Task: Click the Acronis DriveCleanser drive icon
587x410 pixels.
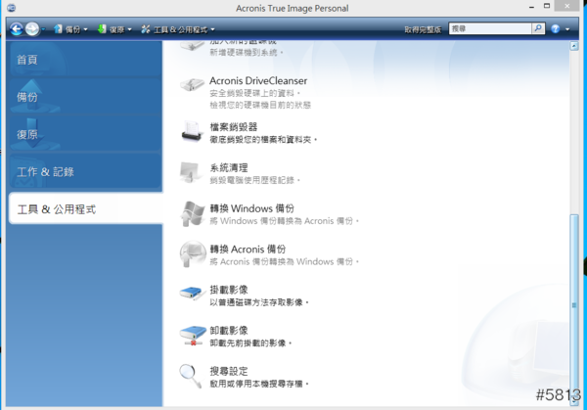Action: click(x=192, y=84)
